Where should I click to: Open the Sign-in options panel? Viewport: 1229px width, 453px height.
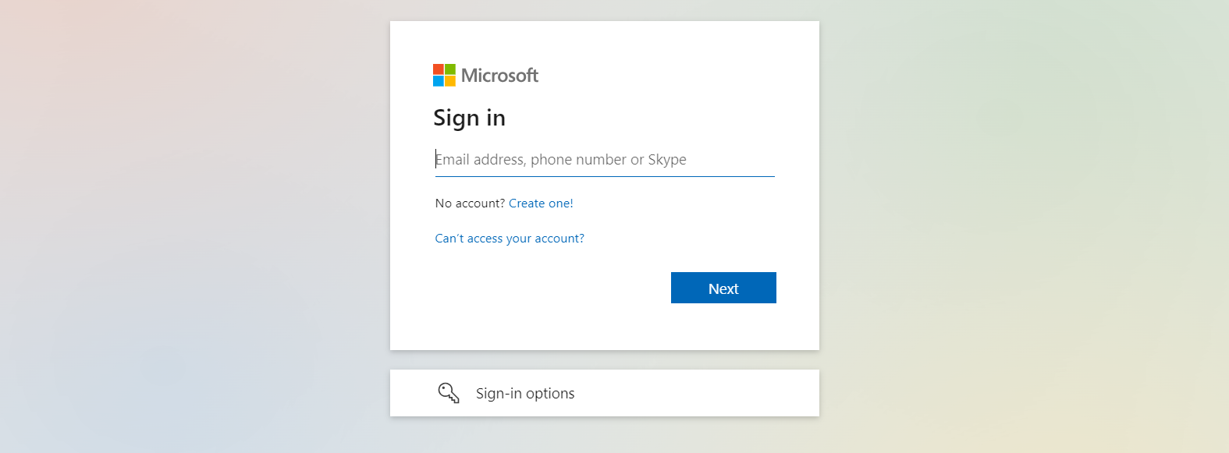[605, 393]
